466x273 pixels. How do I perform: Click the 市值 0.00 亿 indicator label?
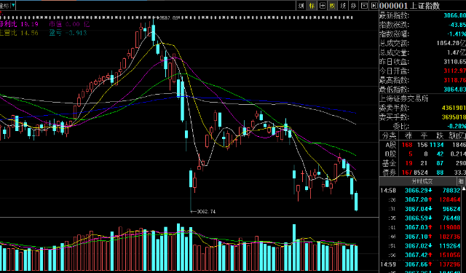69,24
